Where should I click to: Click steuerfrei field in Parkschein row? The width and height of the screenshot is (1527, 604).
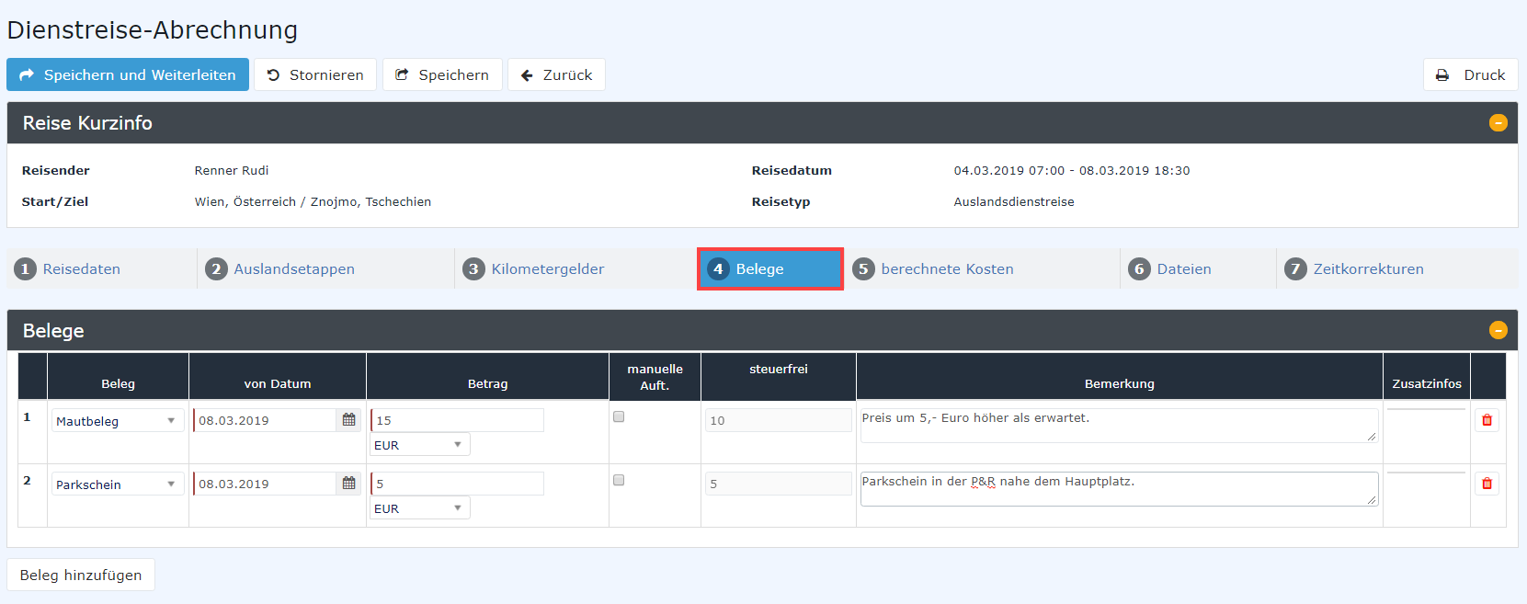[779, 484]
